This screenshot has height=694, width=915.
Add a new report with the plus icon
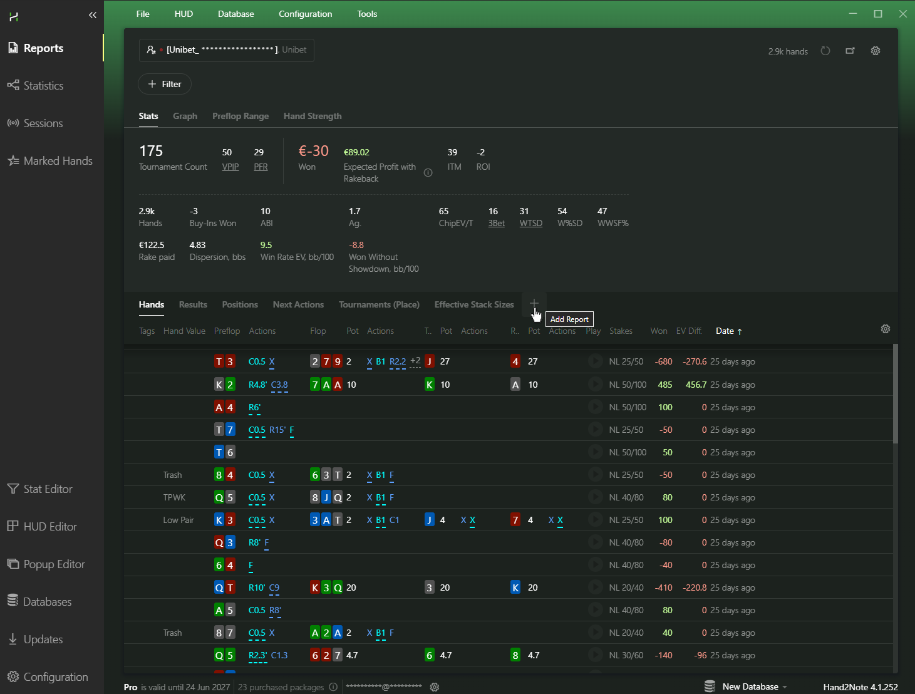[534, 304]
